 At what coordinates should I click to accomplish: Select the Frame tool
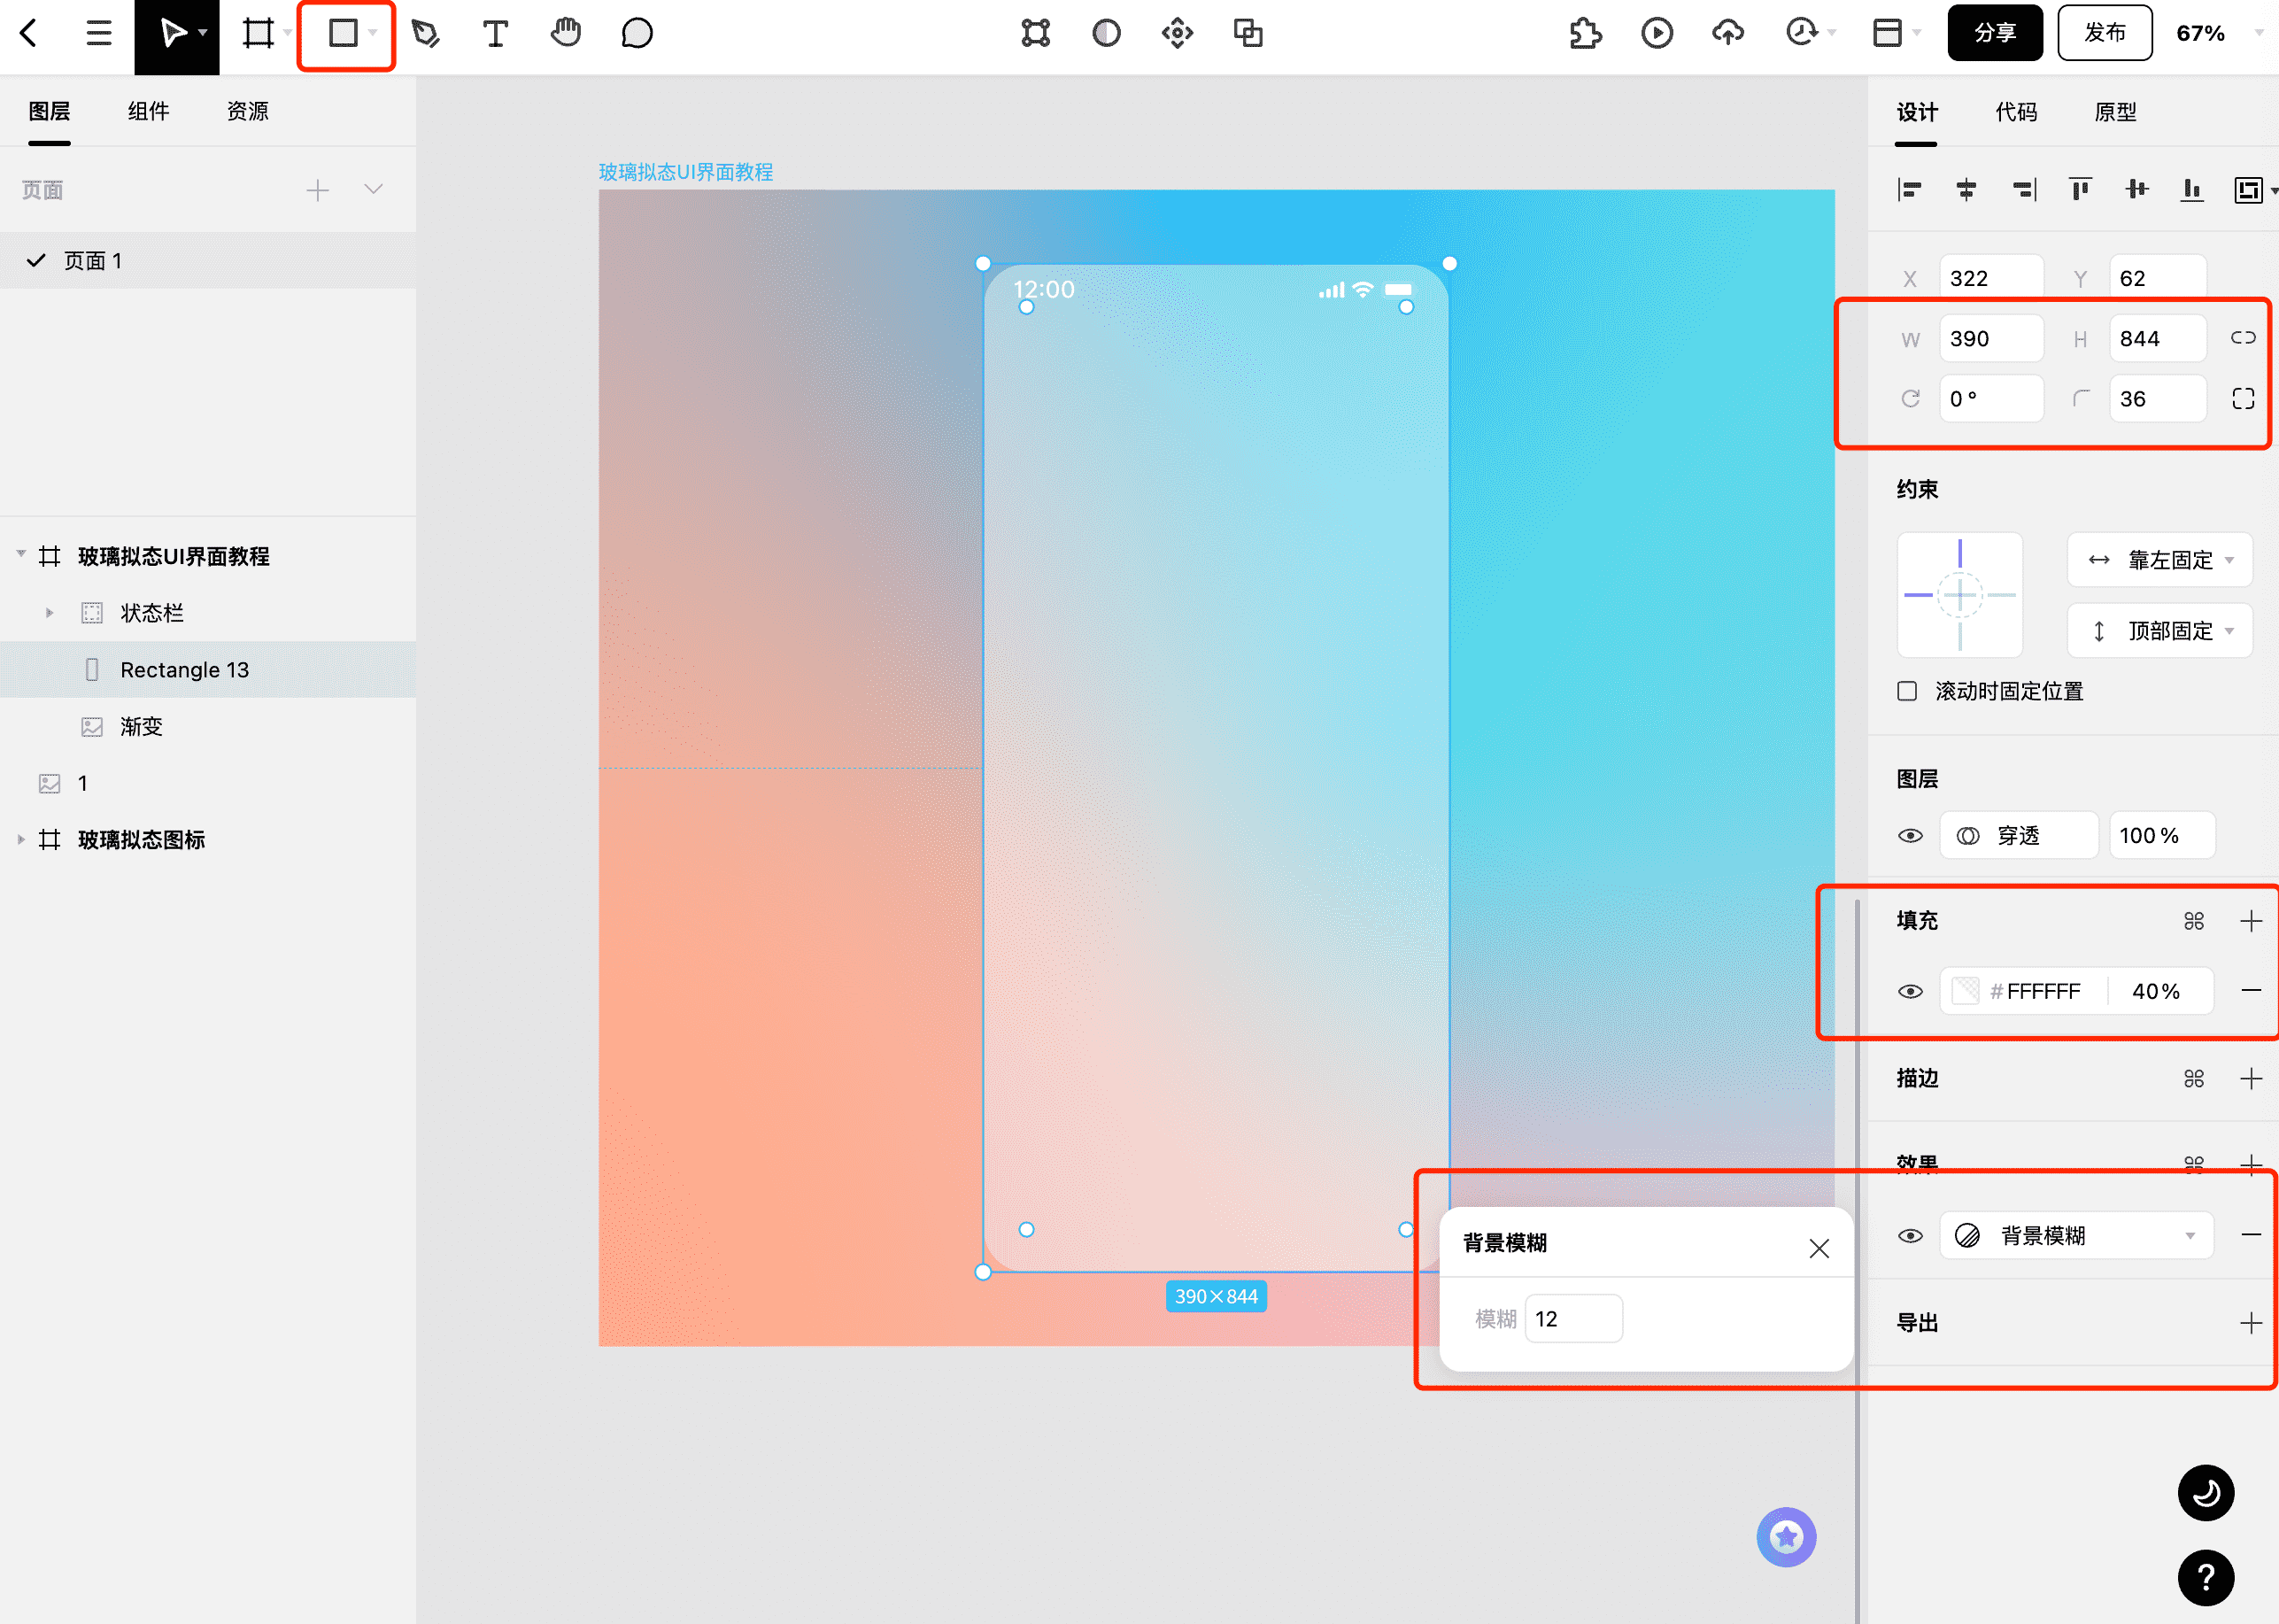click(258, 33)
